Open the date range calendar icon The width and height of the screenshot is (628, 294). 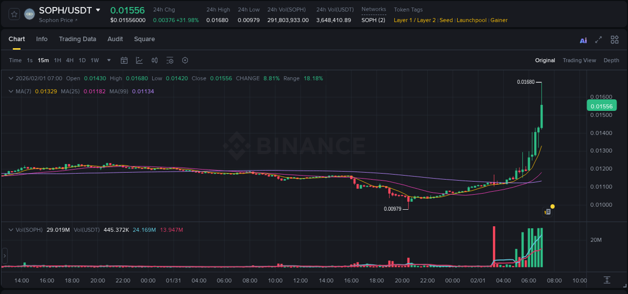point(124,60)
